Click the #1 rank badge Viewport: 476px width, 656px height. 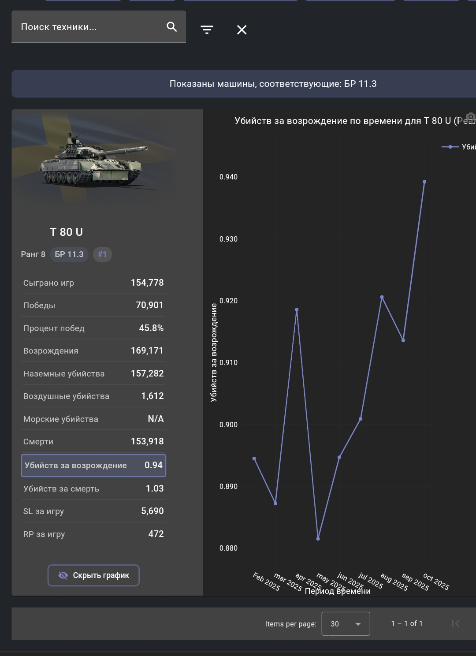tap(102, 254)
